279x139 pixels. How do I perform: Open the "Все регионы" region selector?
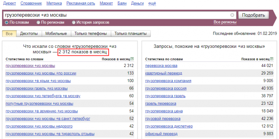[x=225, y=22]
